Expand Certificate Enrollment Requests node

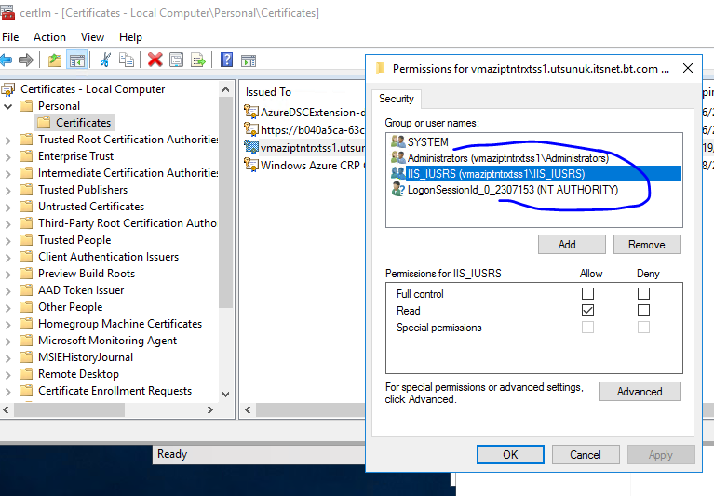pyautogui.click(x=7, y=392)
